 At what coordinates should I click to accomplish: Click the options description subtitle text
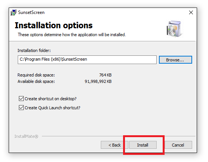pyautogui.click(x=72, y=35)
